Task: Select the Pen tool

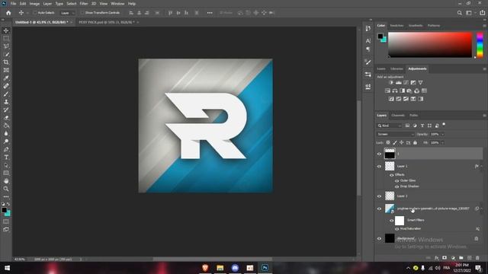Action: [6, 149]
